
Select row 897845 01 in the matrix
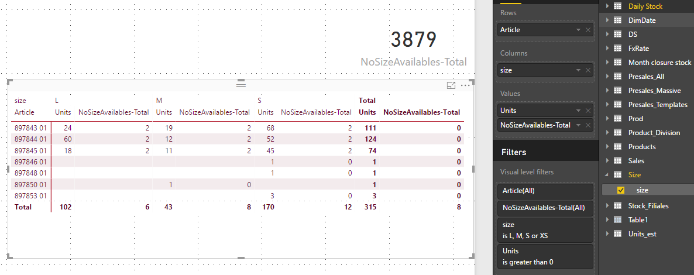[30, 150]
